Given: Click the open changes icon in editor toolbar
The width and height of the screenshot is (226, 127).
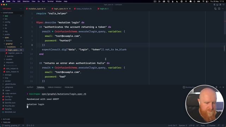Looking at the screenshot, I should pos(215,8).
